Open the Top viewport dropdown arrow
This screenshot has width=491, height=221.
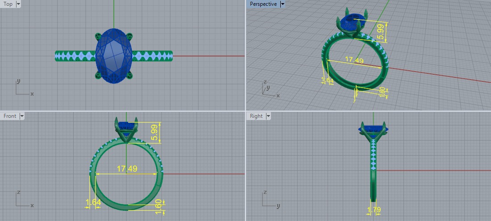[18, 4]
